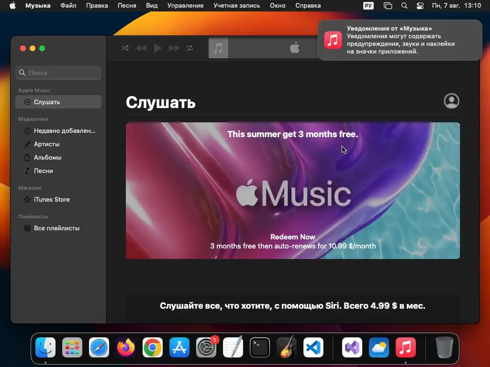This screenshot has width=490, height=367.
Task: Open Finder from the Dock
Action: (45, 347)
